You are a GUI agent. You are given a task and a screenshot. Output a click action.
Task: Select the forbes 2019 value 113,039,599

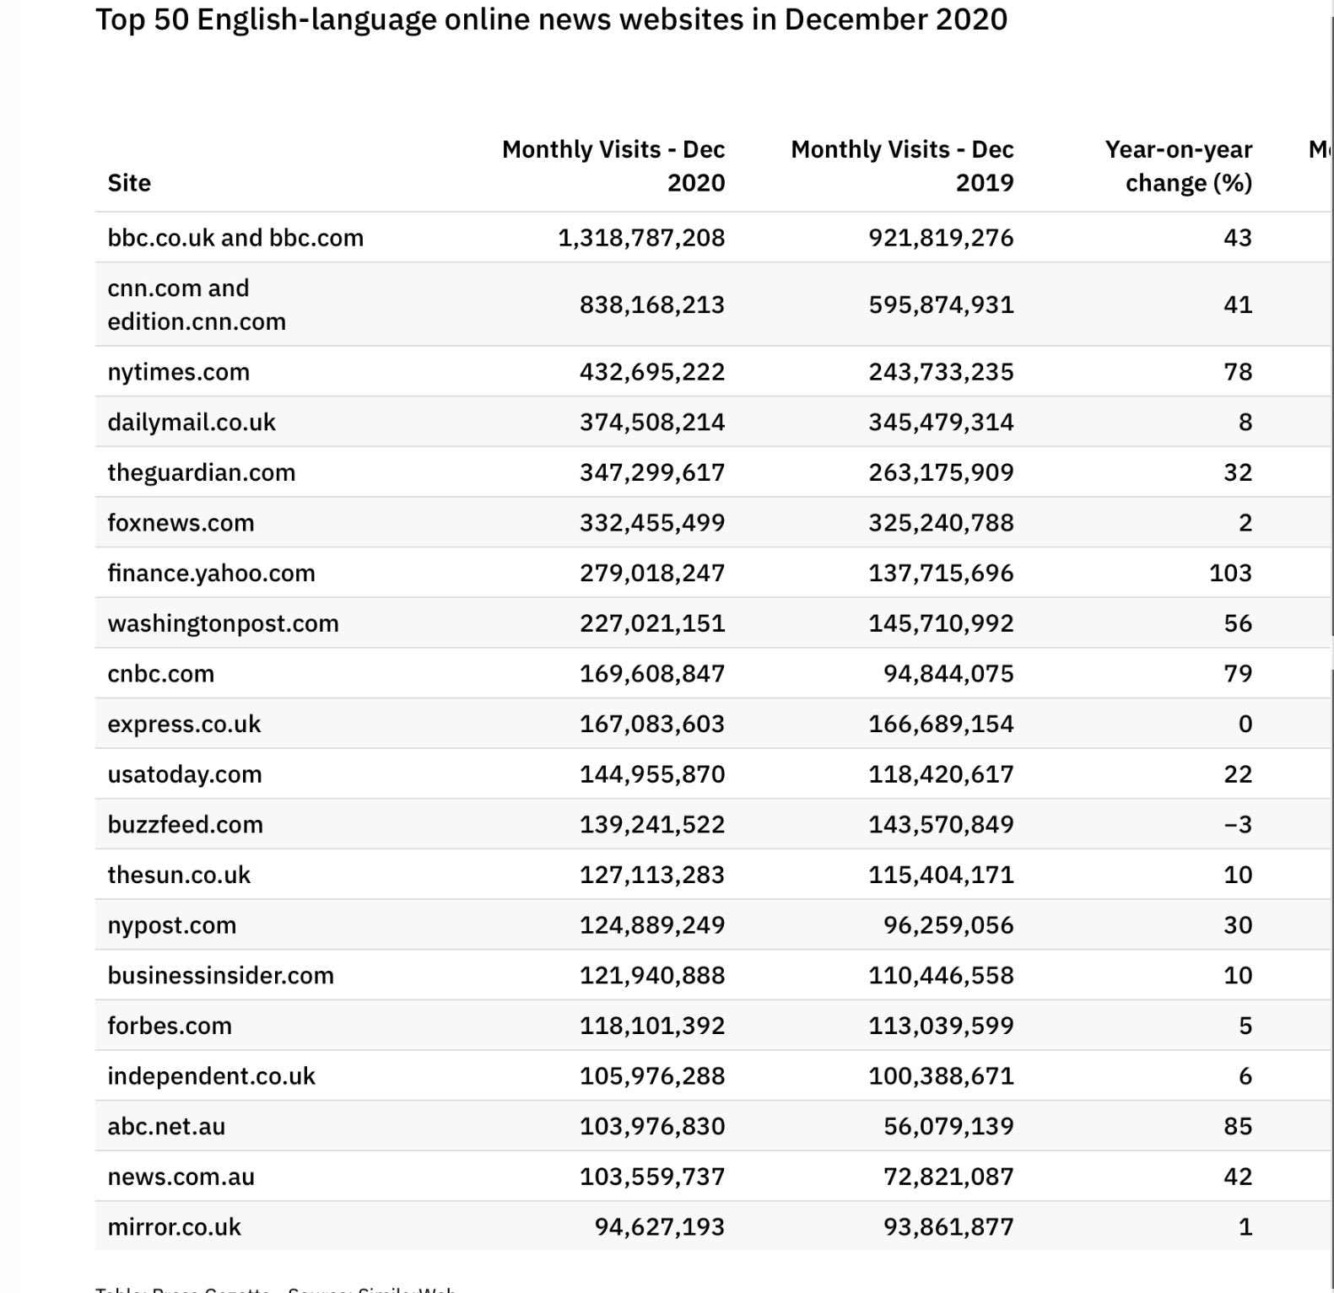(942, 1026)
